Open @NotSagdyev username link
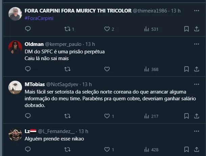 (63, 84)
